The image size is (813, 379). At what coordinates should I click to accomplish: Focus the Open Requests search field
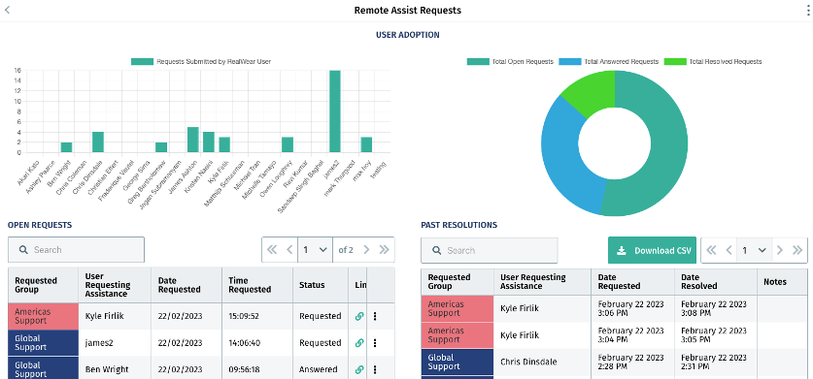click(76, 249)
